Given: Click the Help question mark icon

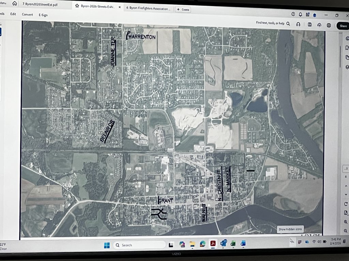Looking at the screenshot, I should tap(293, 14).
